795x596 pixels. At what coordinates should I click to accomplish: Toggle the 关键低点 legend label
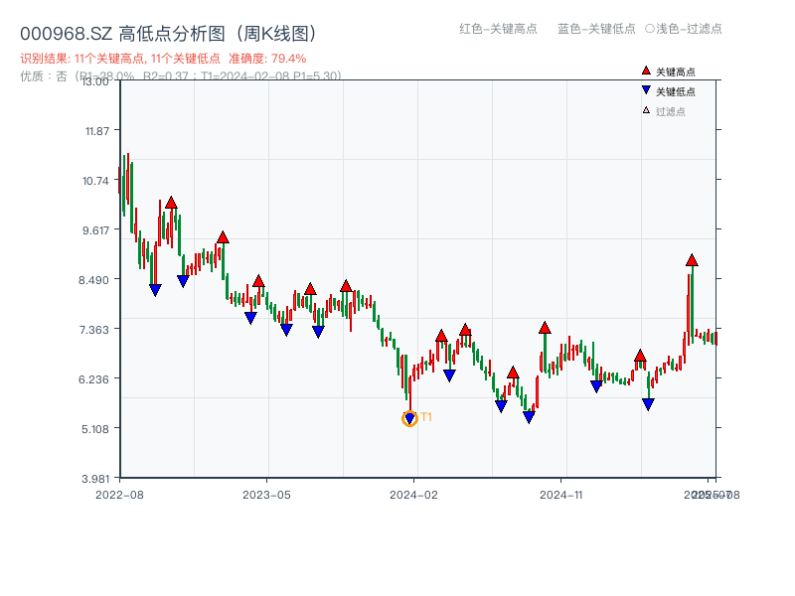click(676, 91)
